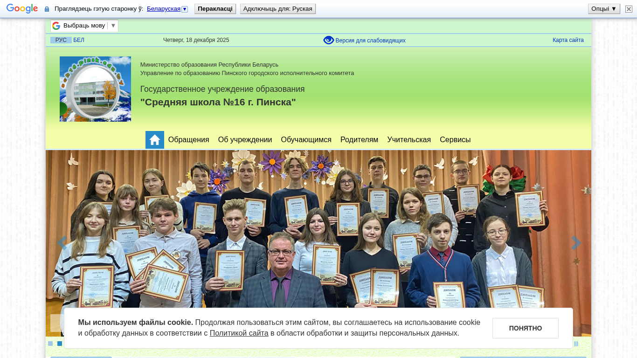Select the first slide indicator dot
This screenshot has height=358, width=637.
tap(50, 344)
